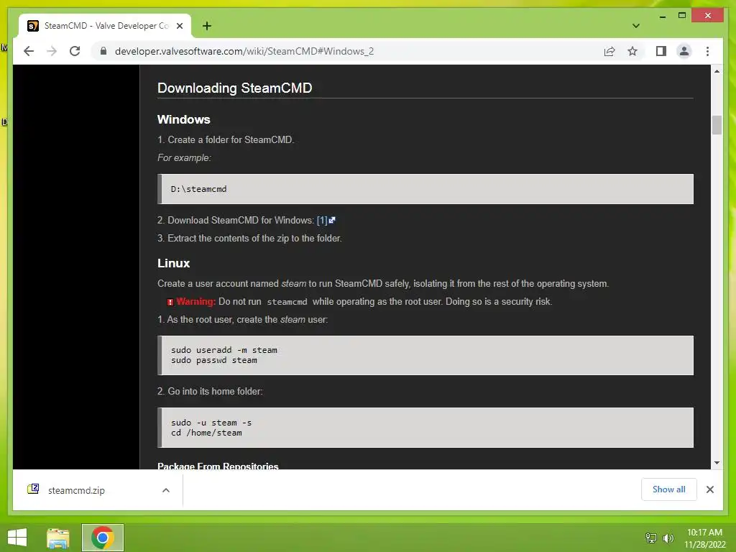Share this page using the share icon
This screenshot has height=552, width=736.
pos(609,51)
